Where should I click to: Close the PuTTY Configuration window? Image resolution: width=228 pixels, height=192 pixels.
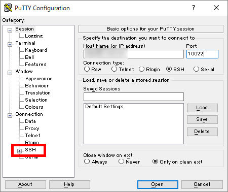tap(216, 8)
